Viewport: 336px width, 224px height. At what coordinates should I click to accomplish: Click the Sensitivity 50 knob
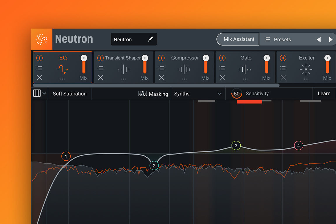[237, 94]
